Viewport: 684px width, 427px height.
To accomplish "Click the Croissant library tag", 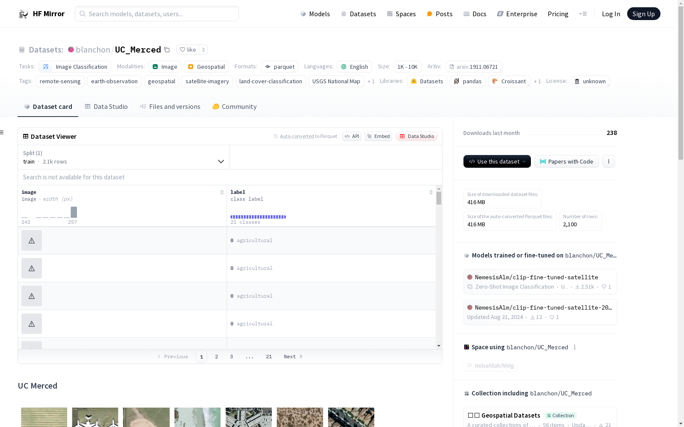I will pos(509,81).
